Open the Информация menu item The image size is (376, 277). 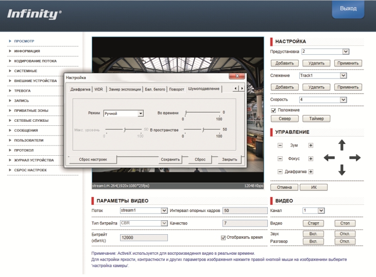[x=27, y=51]
